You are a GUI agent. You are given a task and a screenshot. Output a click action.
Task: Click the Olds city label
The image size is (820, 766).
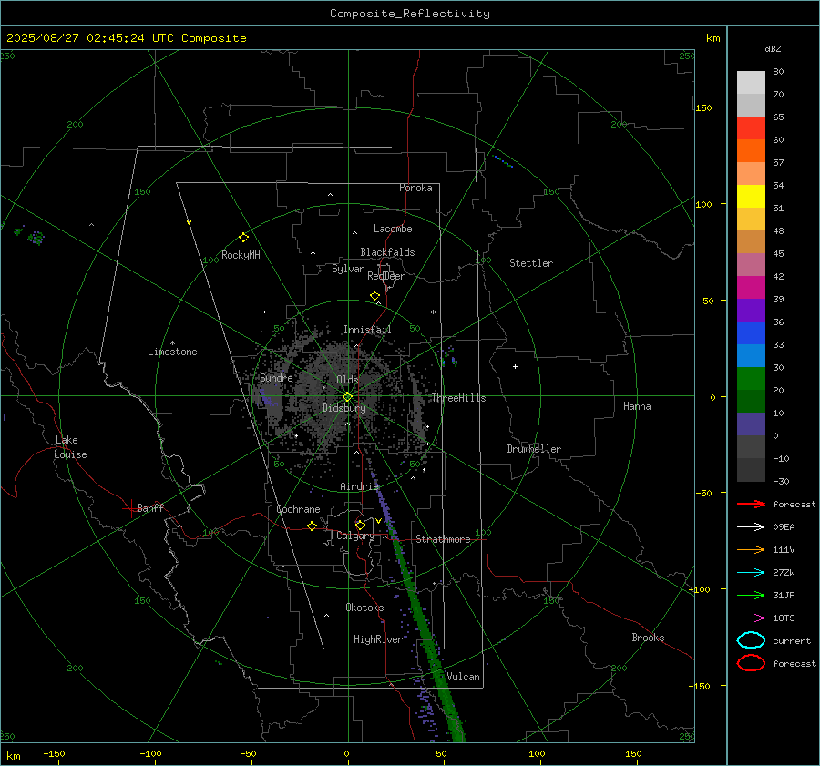point(347,380)
